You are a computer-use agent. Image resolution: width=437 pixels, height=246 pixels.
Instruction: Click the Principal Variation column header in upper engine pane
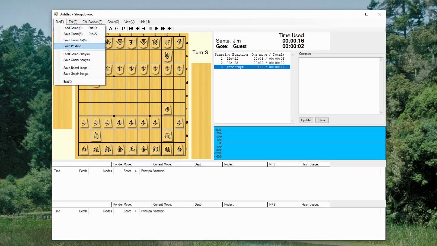153,171
